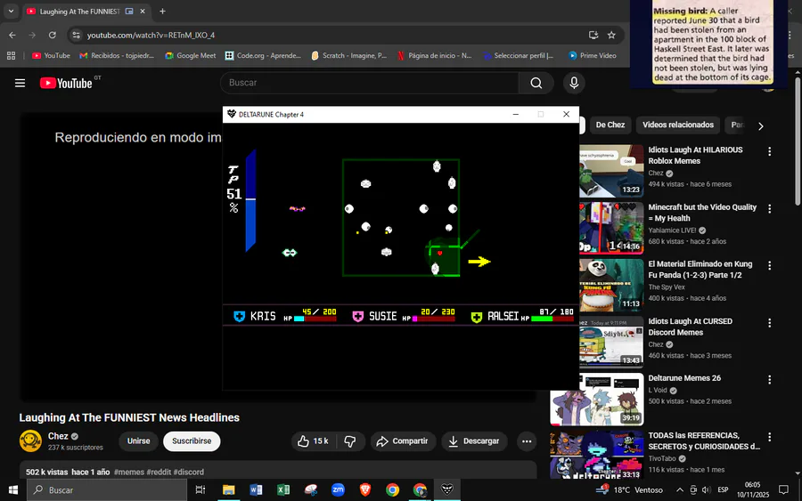Open Deltarune Memes 26 video title

[684, 378]
